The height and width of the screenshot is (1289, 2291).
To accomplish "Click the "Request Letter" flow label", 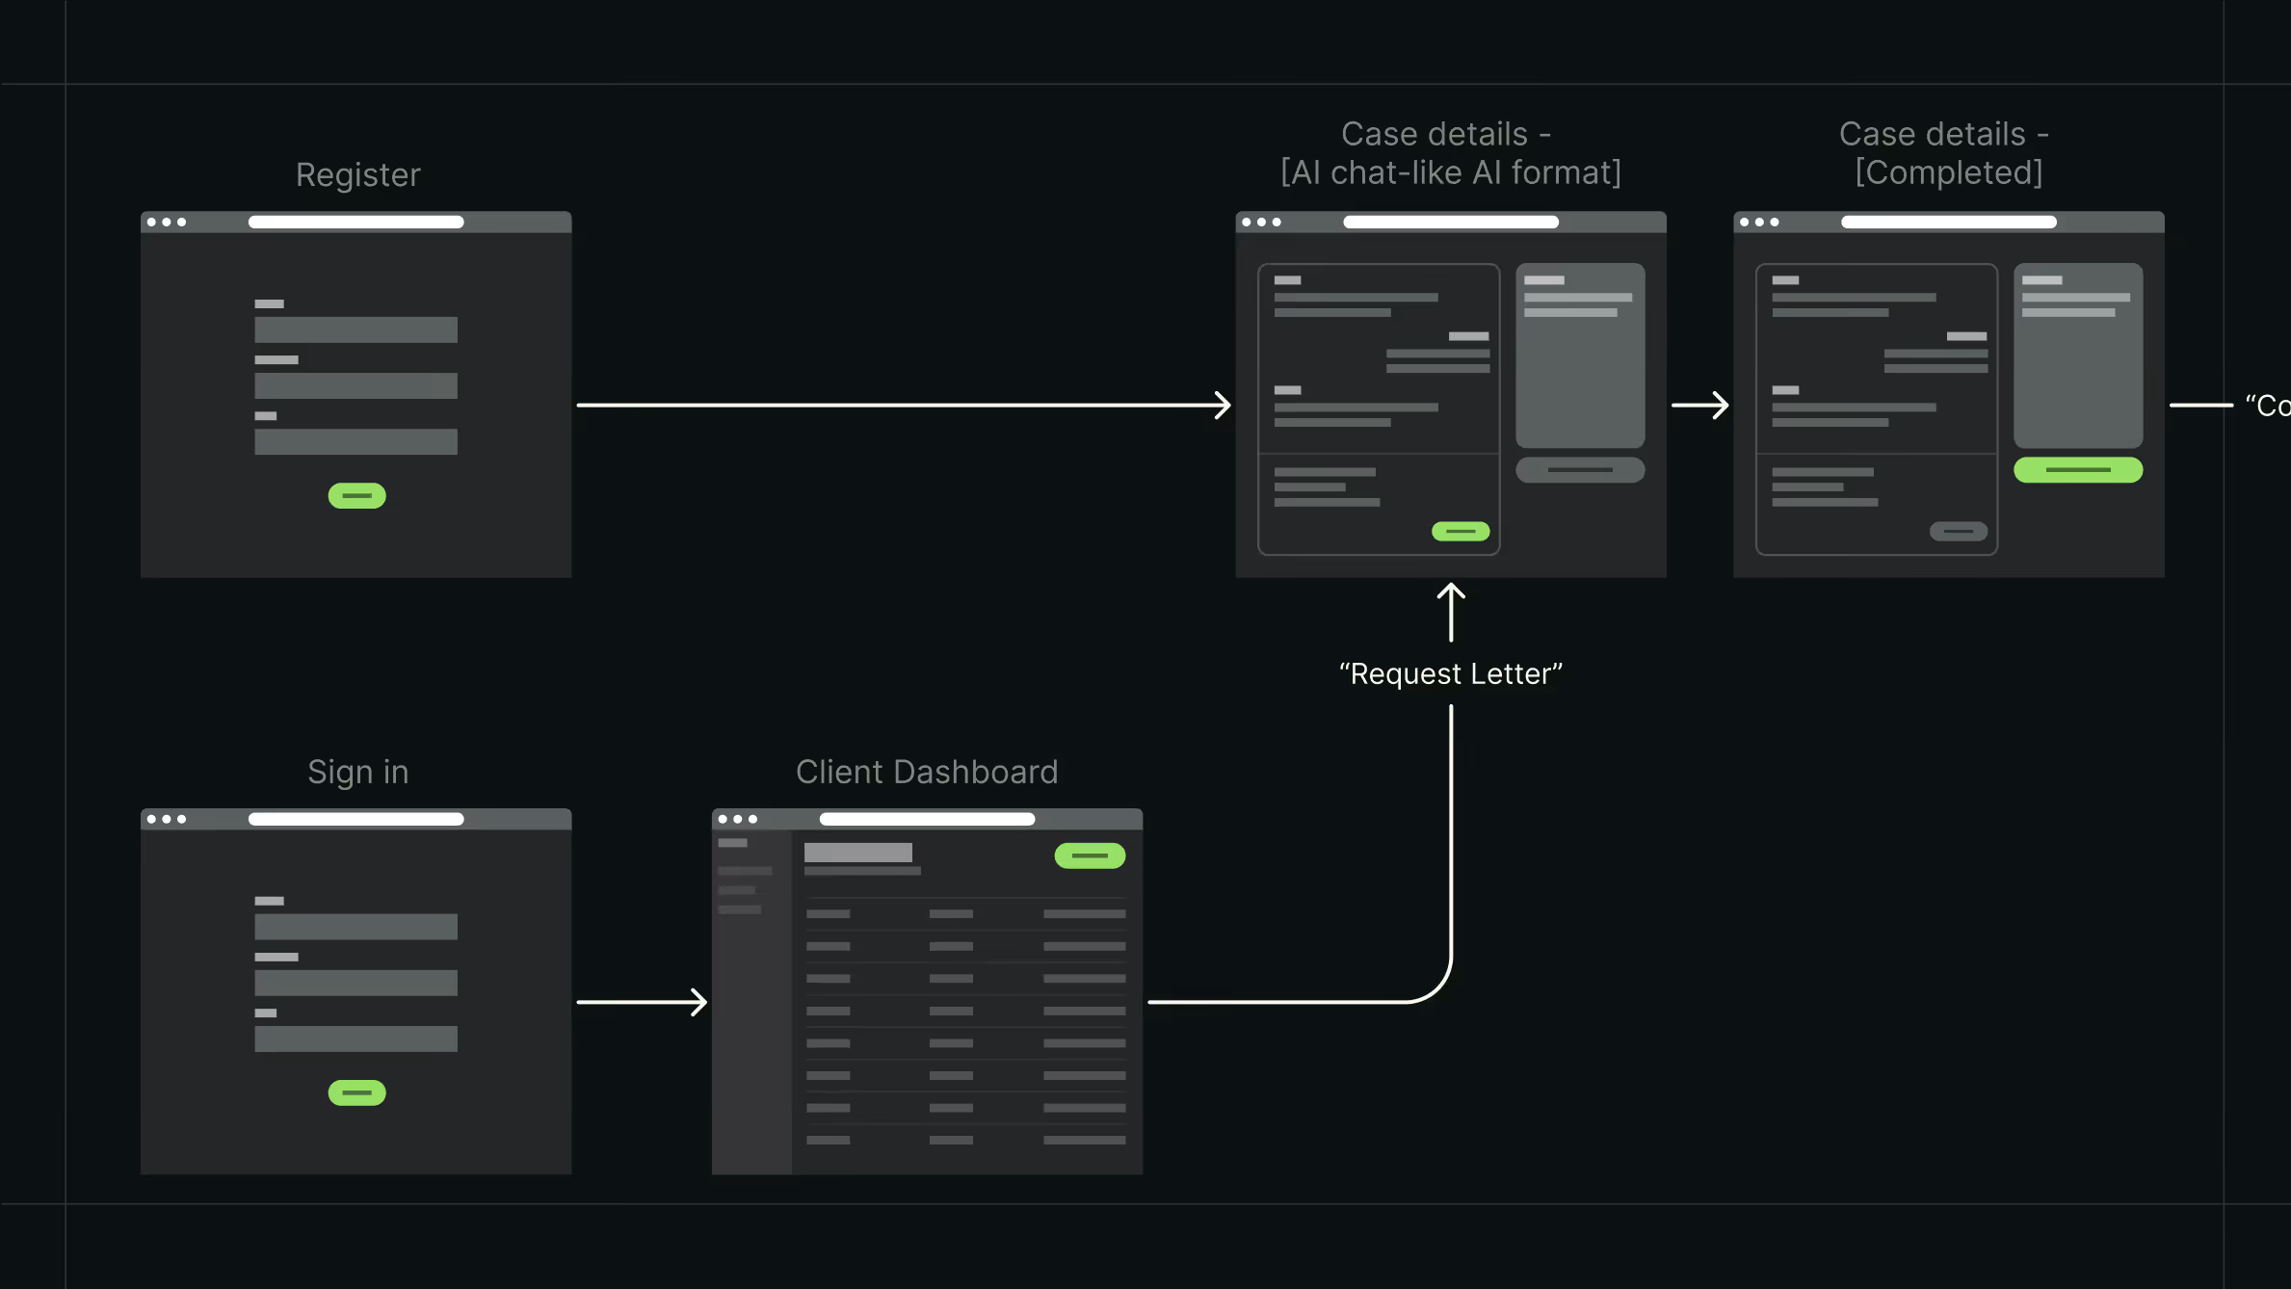I will pyautogui.click(x=1450, y=673).
